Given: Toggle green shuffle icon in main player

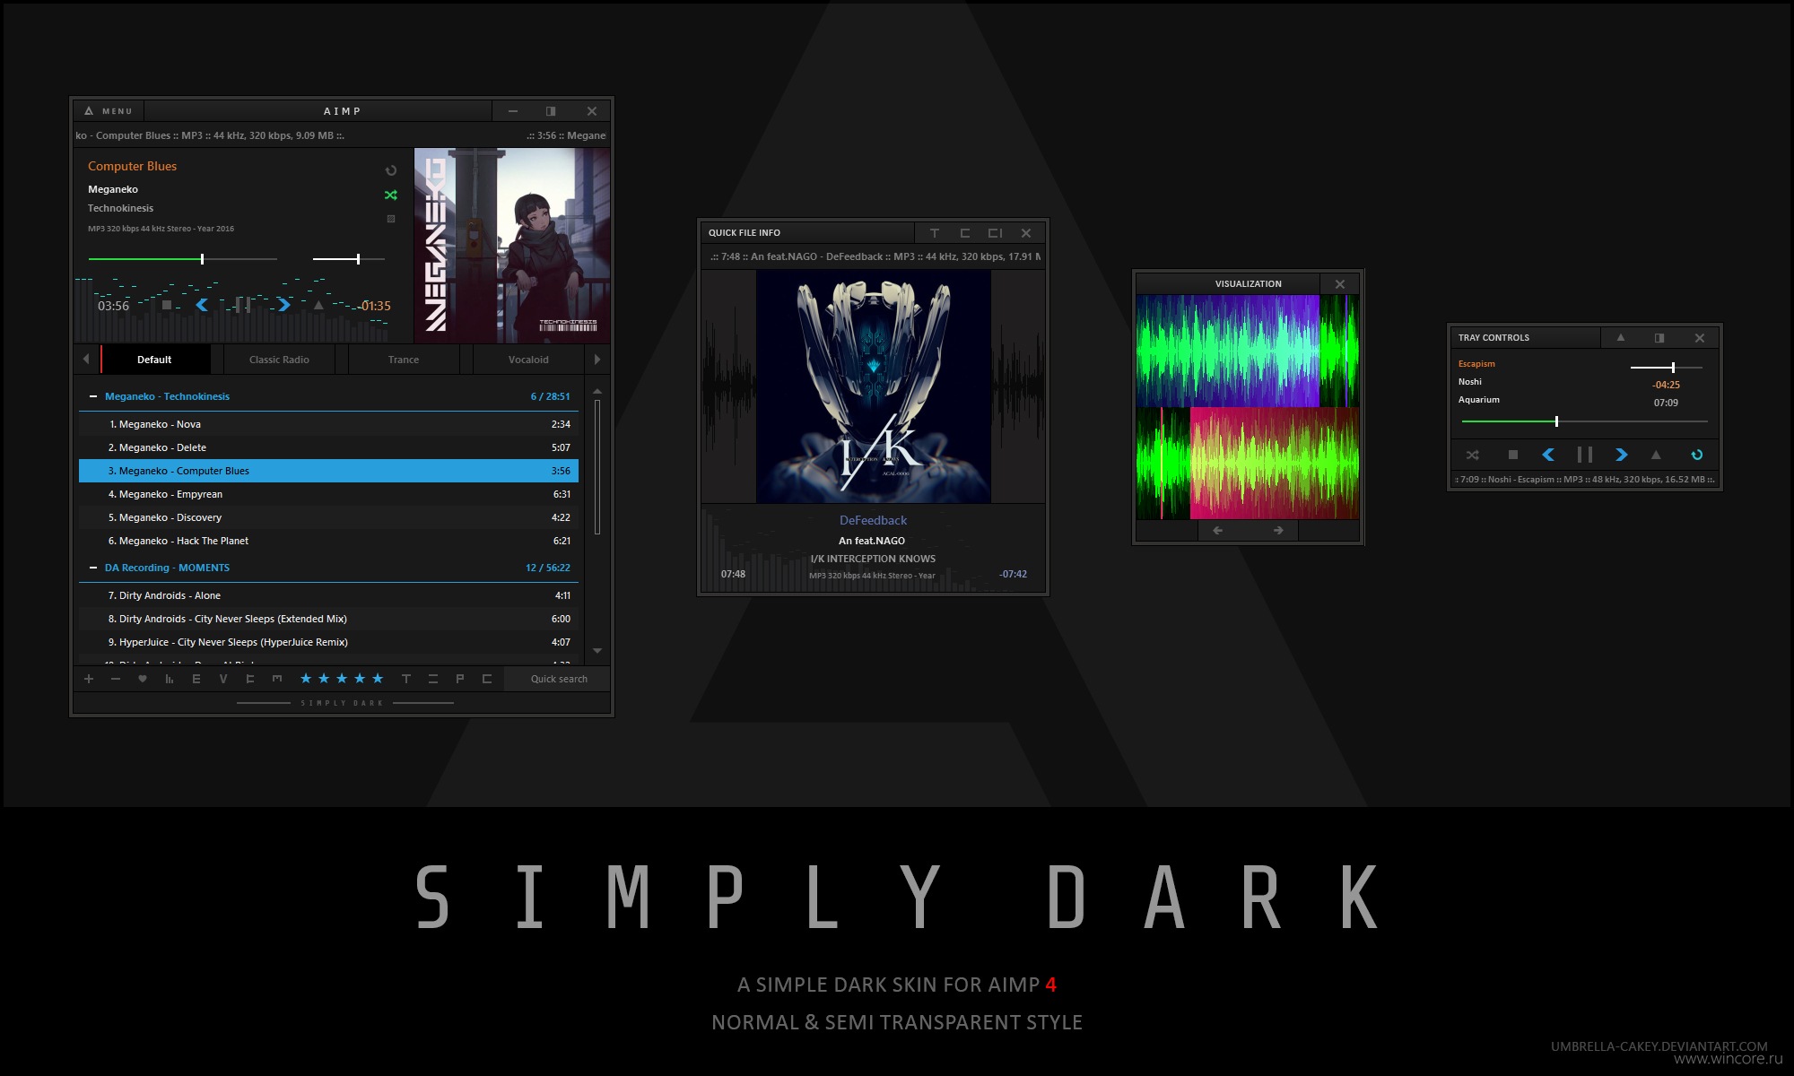Looking at the screenshot, I should pyautogui.click(x=391, y=195).
